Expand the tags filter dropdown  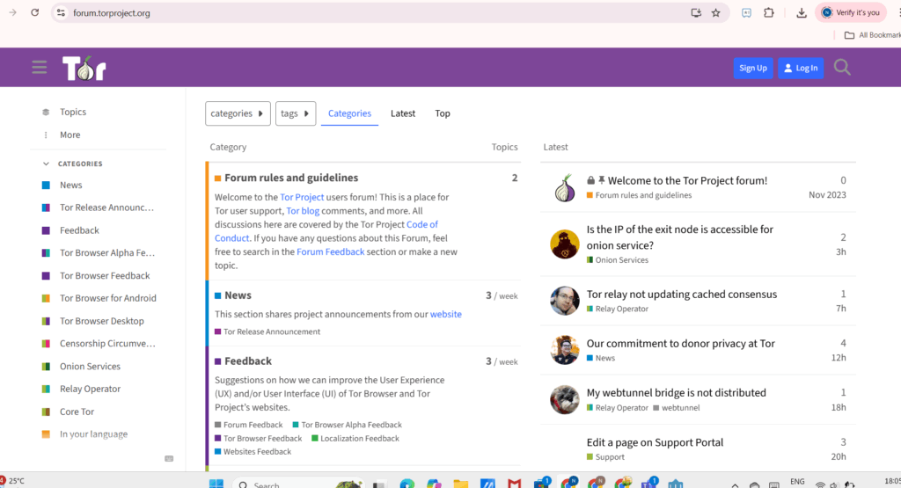[296, 113]
